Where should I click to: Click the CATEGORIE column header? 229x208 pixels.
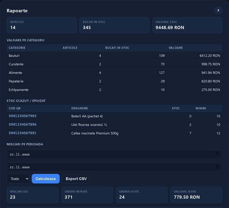point(17,48)
